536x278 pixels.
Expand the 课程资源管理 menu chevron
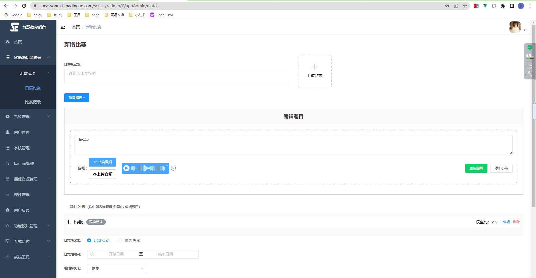point(49,179)
